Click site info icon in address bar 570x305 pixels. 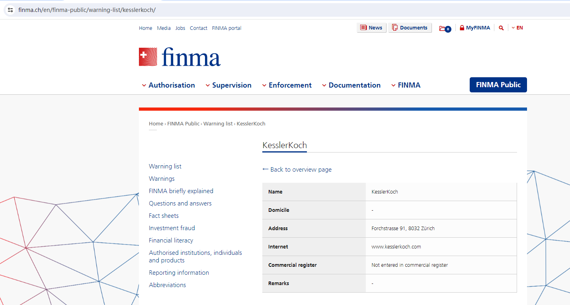coord(11,10)
